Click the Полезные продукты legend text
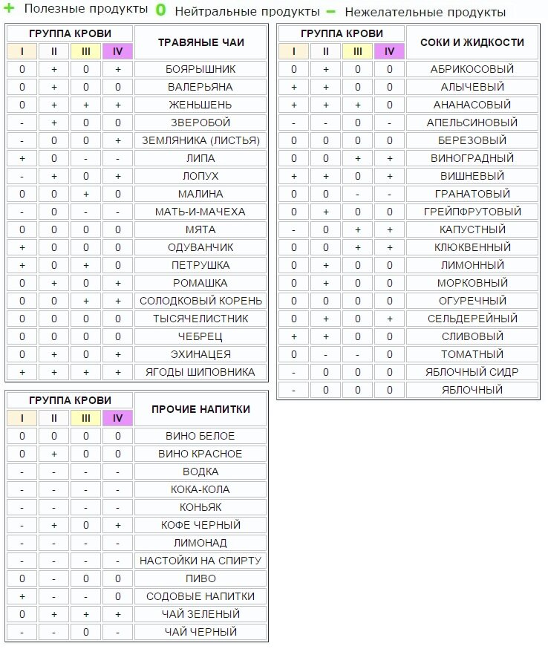 pos(85,9)
